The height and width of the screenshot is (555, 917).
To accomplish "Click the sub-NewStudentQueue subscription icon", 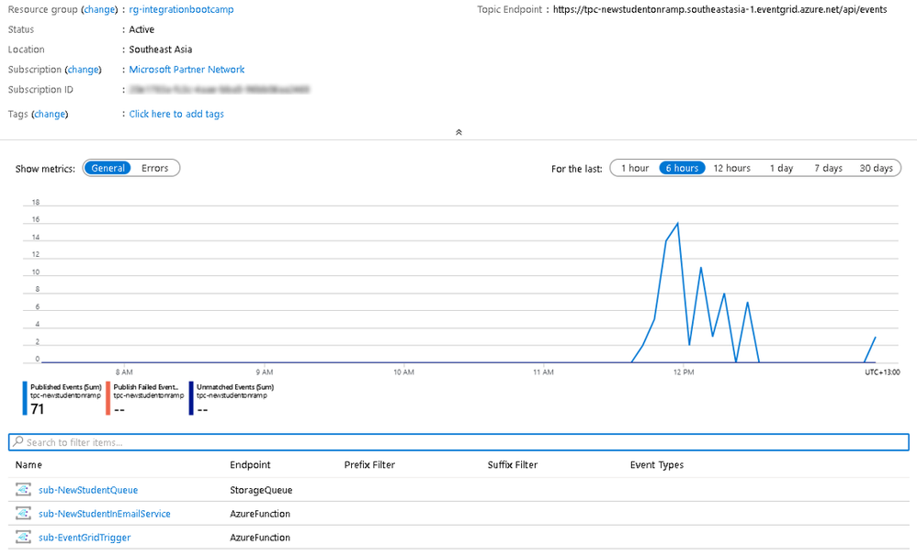I will (23, 490).
